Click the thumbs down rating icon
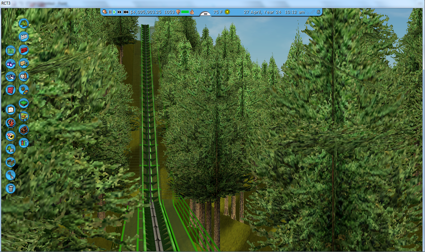Viewport: 425px width, 252px height. (x=178, y=12)
